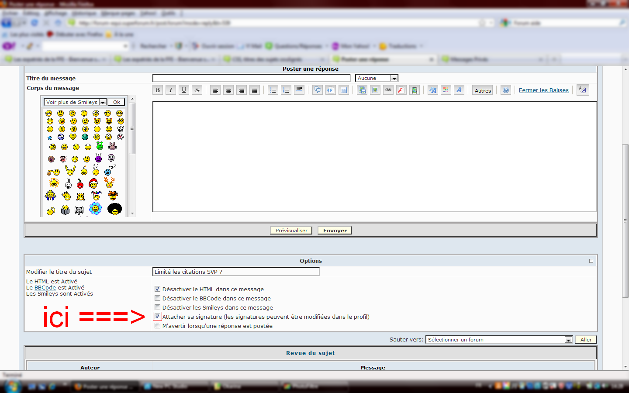Insert the sleeping zzZ smiley
Image resolution: width=629 pixels, height=393 pixels.
(x=110, y=170)
